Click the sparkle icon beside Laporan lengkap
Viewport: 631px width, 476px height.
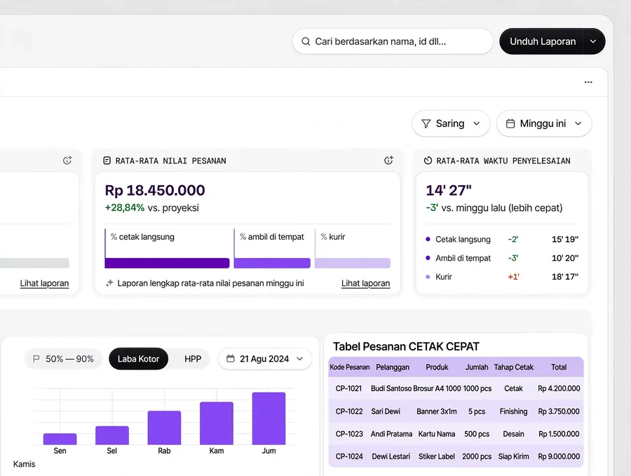(109, 283)
